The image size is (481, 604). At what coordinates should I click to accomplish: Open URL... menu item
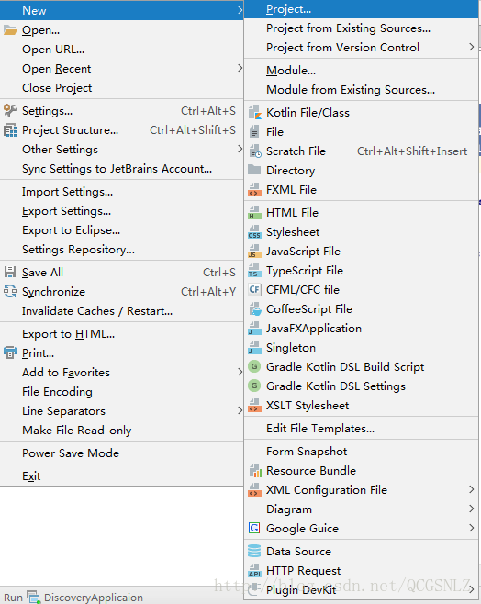[122, 50]
